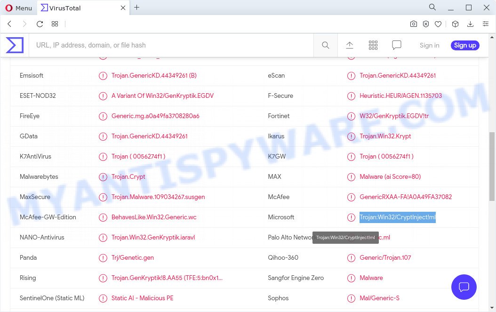Save page via the heart icon
The height and width of the screenshot is (312, 496).
click(x=438, y=24)
